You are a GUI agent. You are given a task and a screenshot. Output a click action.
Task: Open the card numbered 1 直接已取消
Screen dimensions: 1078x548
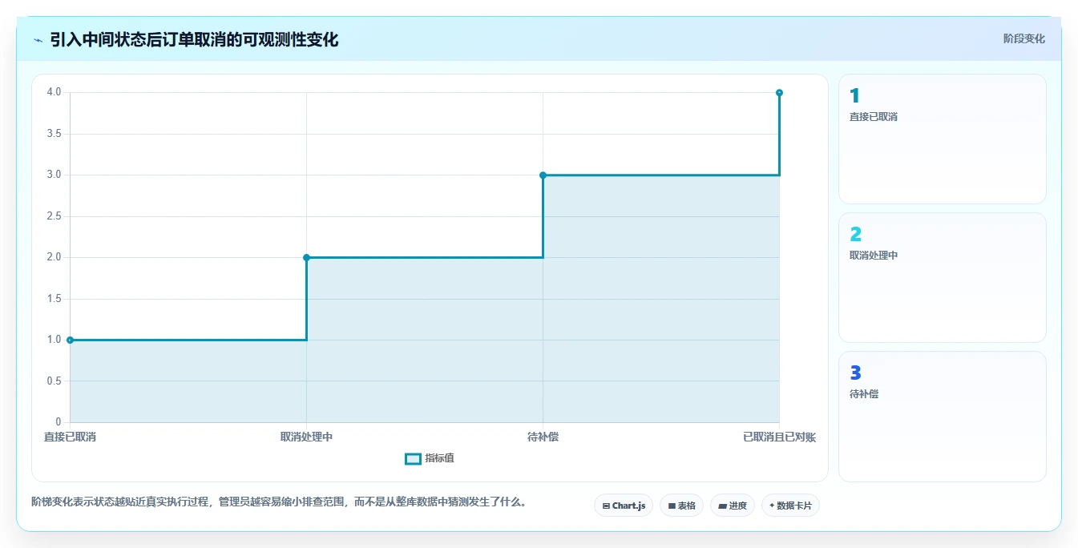(942, 139)
